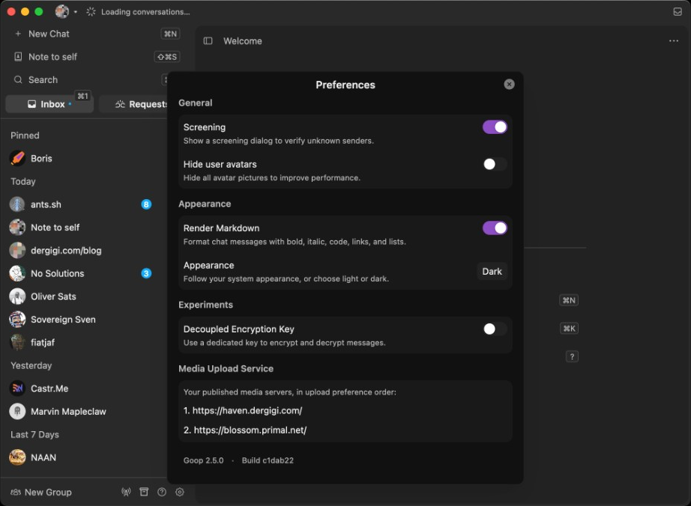691x506 pixels.
Task: Open the fiatjaf conversation
Action: click(x=84, y=342)
